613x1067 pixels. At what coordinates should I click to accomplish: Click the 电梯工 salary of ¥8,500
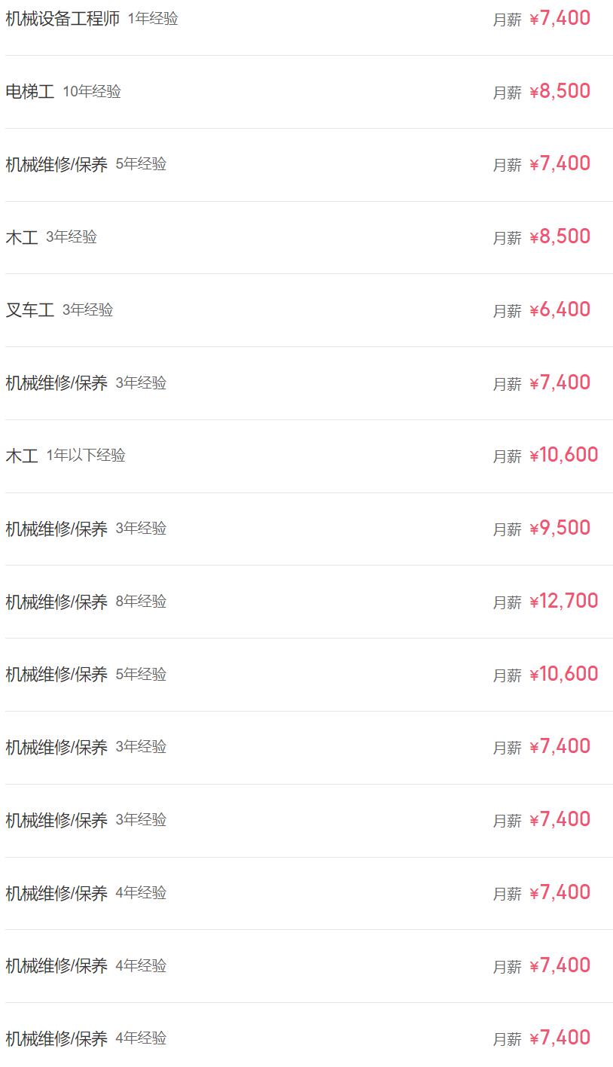pyautogui.click(x=560, y=91)
